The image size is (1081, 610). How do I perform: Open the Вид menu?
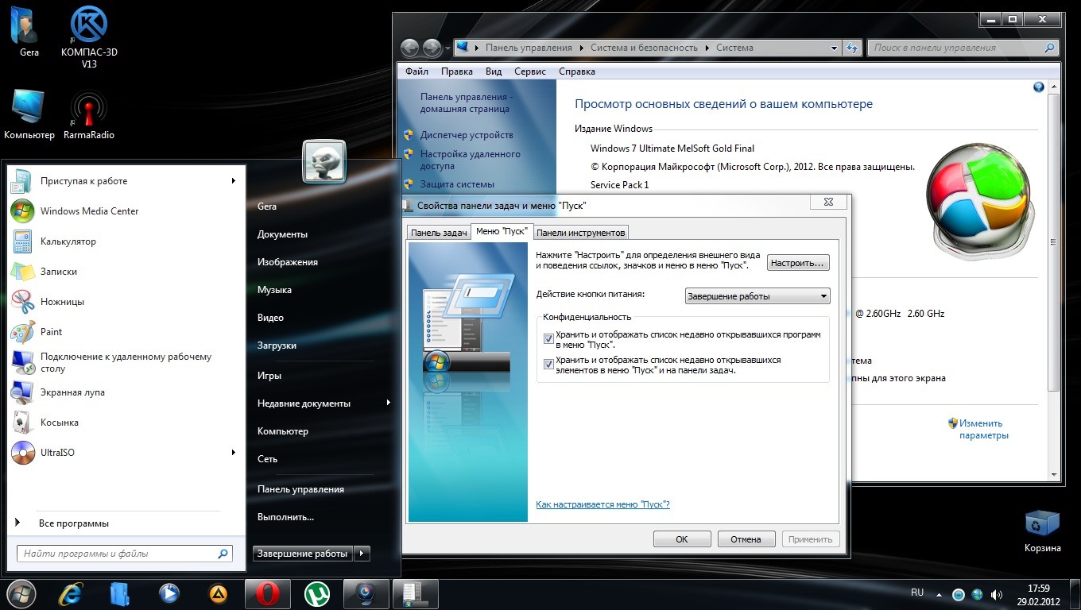point(494,71)
